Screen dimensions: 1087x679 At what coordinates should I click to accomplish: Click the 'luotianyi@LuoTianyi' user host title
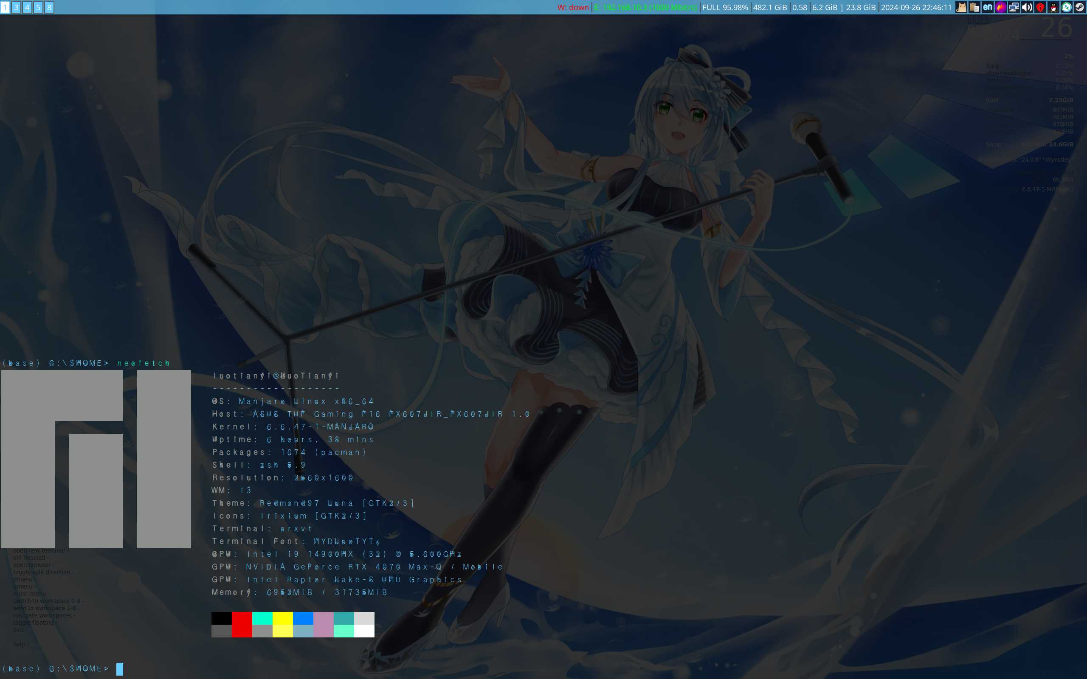[x=276, y=376]
